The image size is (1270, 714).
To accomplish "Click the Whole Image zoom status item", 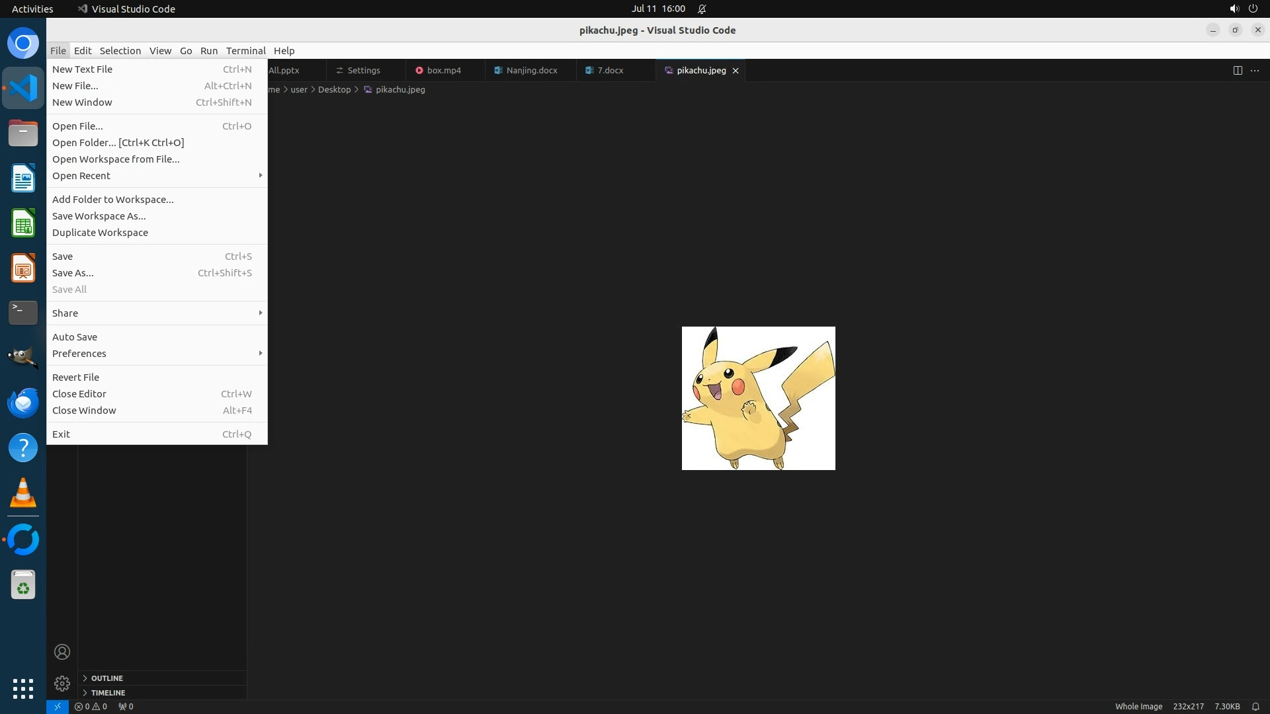I will 1138,706.
